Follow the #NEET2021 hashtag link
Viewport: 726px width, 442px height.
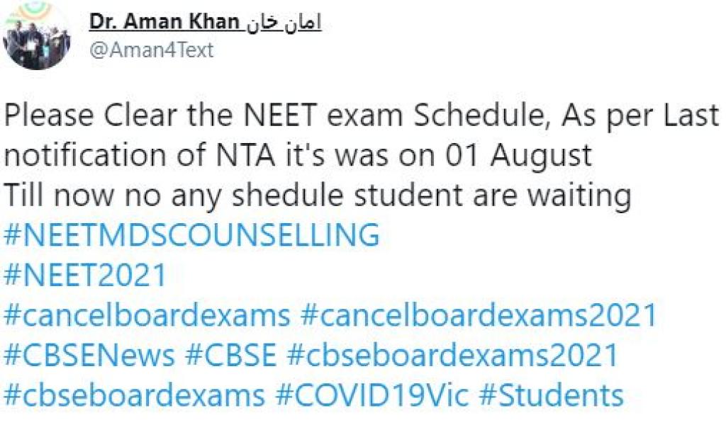pyautogui.click(x=85, y=275)
